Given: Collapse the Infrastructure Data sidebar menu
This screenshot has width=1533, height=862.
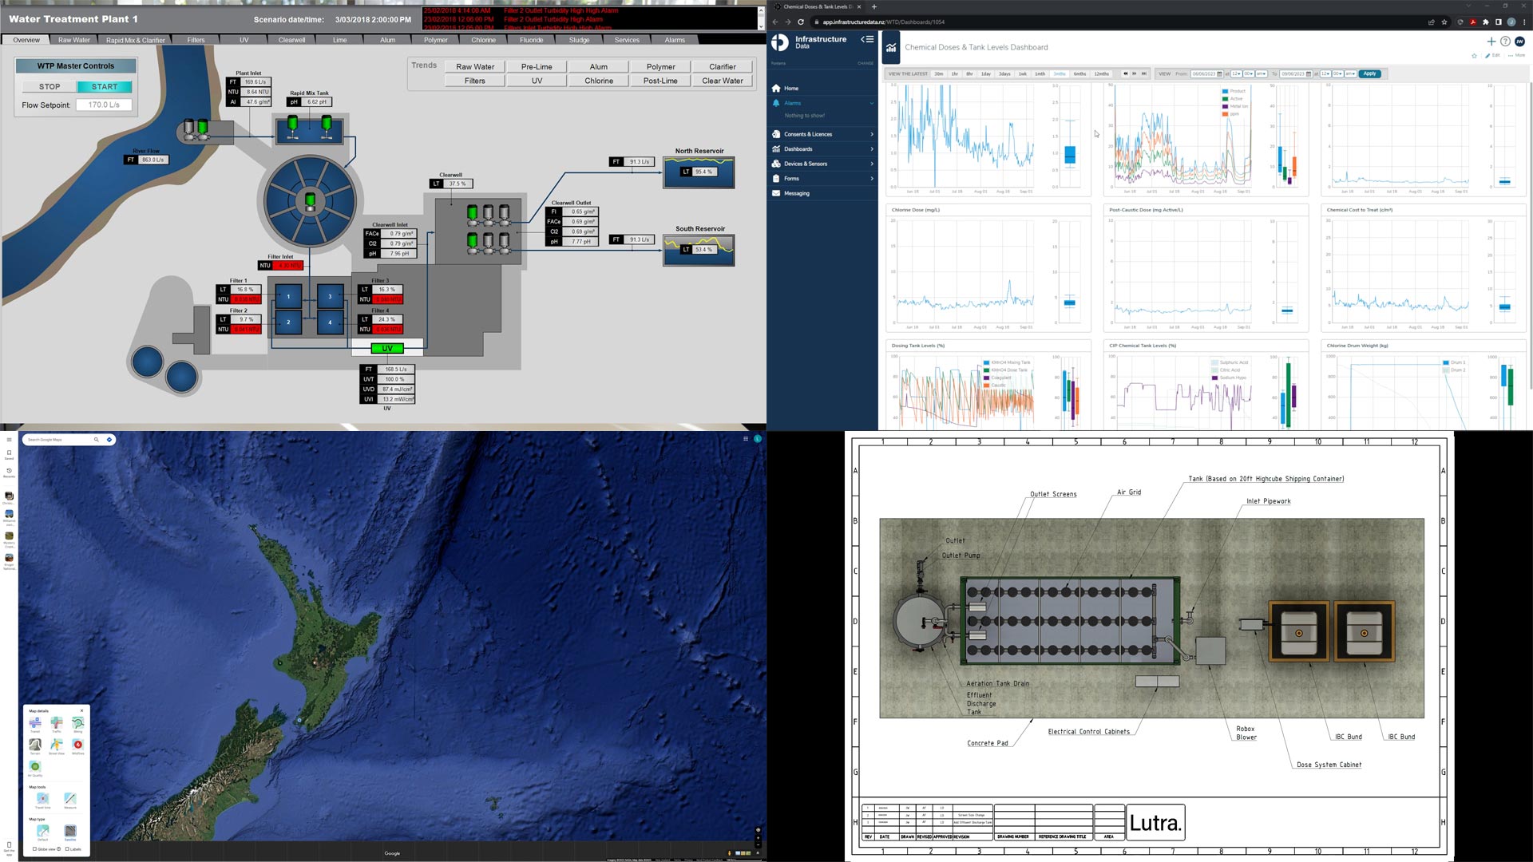Looking at the screenshot, I should [x=867, y=39].
